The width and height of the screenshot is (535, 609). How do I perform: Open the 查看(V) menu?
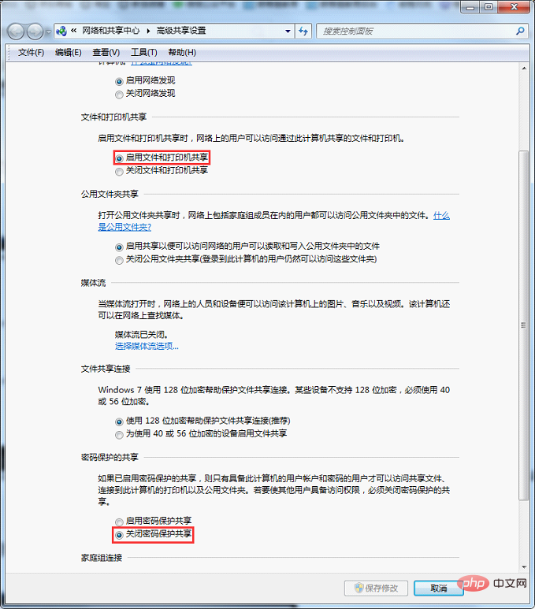point(106,53)
